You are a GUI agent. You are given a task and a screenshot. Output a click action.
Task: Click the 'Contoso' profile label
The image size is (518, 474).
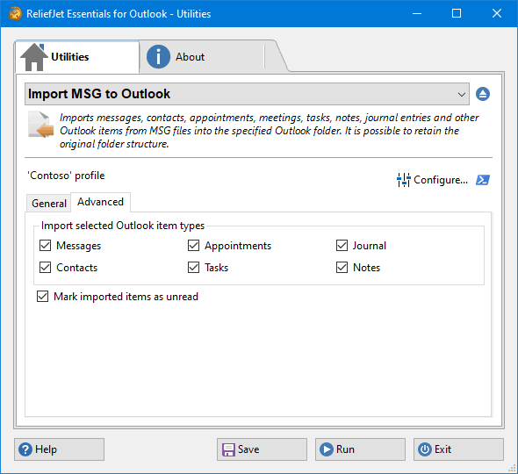coord(66,176)
